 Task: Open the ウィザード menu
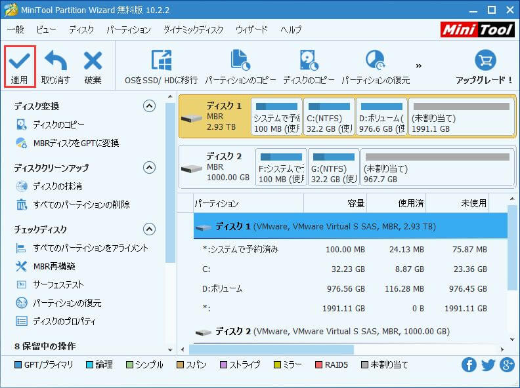pyautogui.click(x=251, y=29)
